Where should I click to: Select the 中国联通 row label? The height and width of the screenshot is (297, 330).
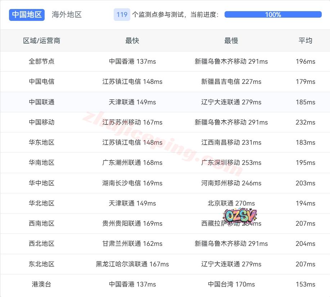42,102
